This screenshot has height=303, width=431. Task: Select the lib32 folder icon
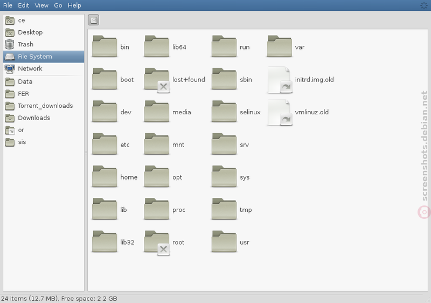pos(105,242)
